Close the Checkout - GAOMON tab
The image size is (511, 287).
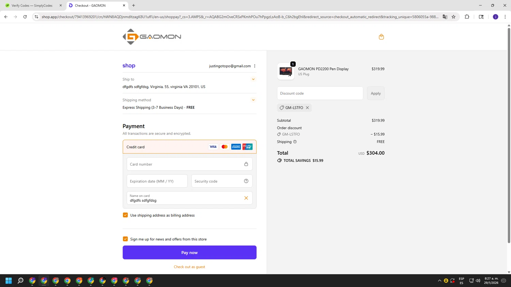point(124,5)
